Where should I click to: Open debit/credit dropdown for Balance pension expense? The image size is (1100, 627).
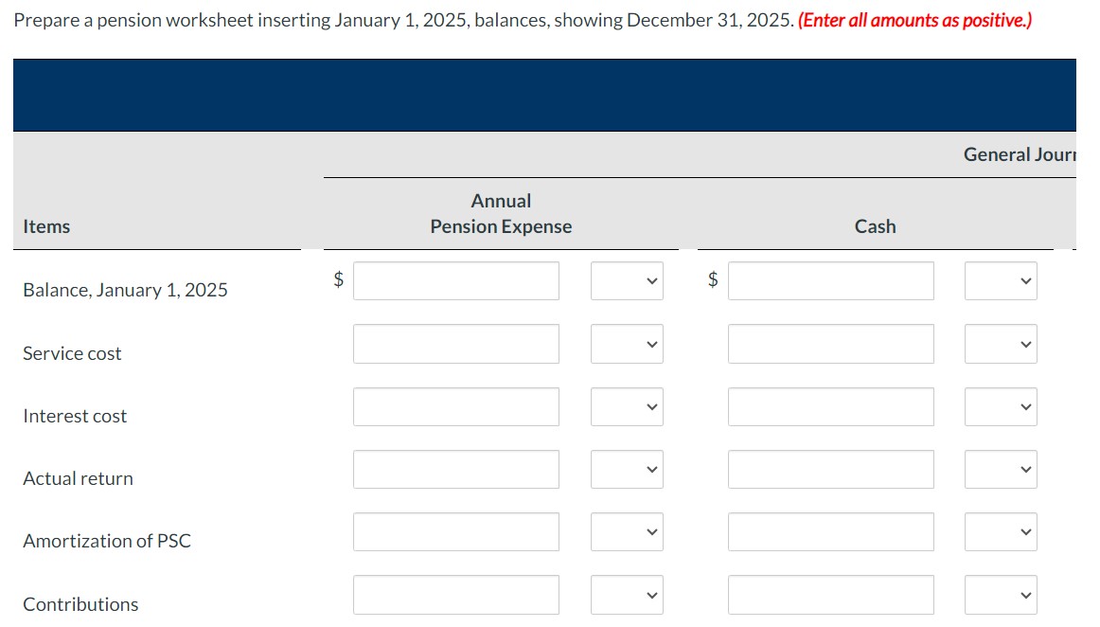pyautogui.click(x=626, y=281)
